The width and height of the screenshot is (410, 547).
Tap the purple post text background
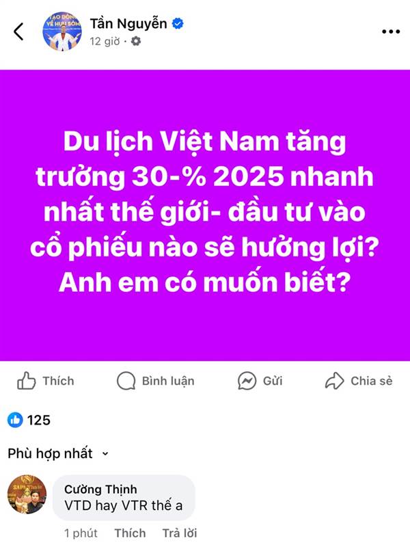click(x=205, y=215)
